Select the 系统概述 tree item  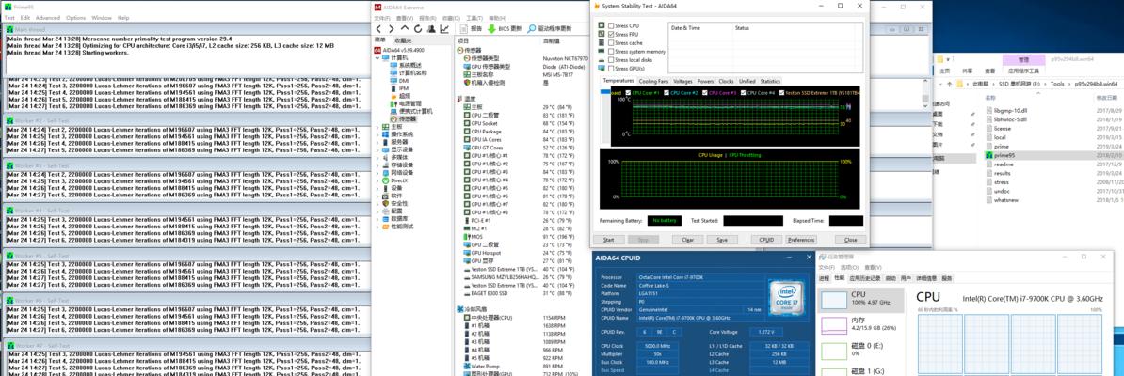407,65
